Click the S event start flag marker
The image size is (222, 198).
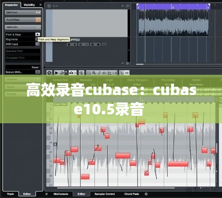(55, 145)
